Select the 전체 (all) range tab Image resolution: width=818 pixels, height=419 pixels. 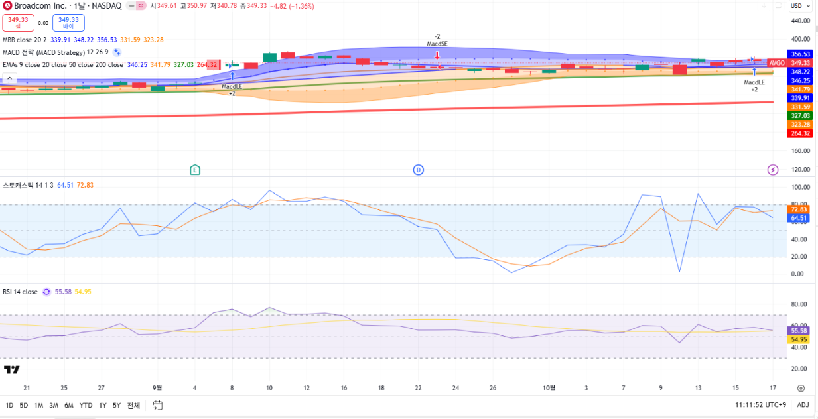(x=133, y=405)
